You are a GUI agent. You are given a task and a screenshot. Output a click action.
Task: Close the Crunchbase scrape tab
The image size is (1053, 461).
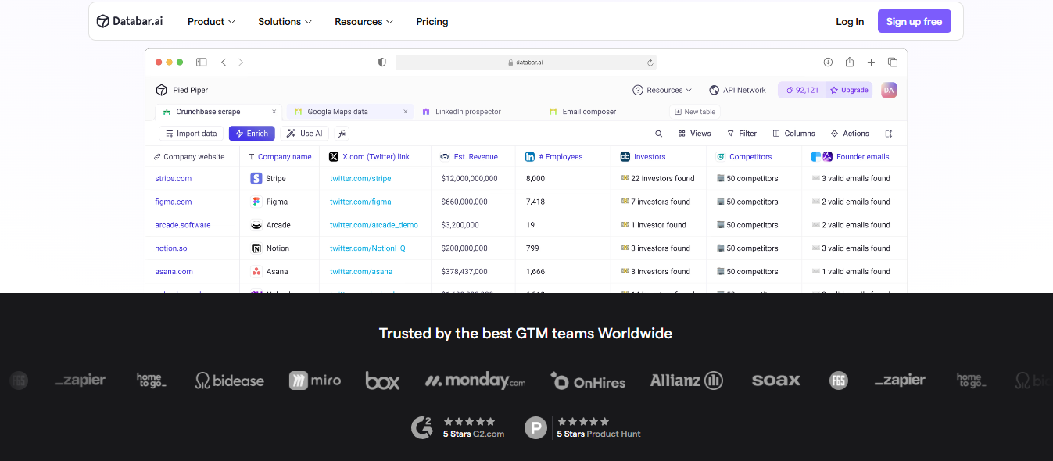(x=274, y=112)
